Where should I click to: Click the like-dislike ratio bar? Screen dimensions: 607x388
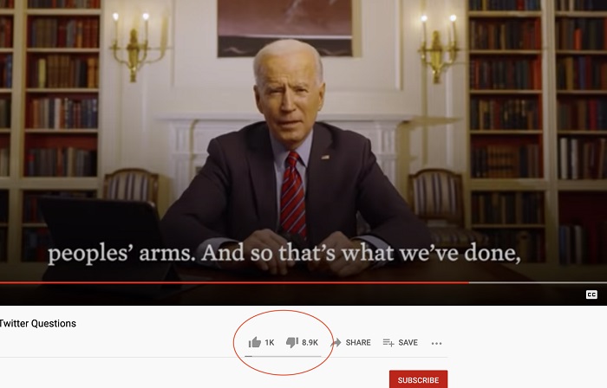(x=283, y=356)
